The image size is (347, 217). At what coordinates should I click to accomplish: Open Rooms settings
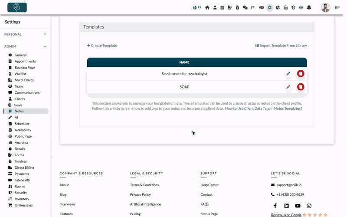[x=20, y=187]
